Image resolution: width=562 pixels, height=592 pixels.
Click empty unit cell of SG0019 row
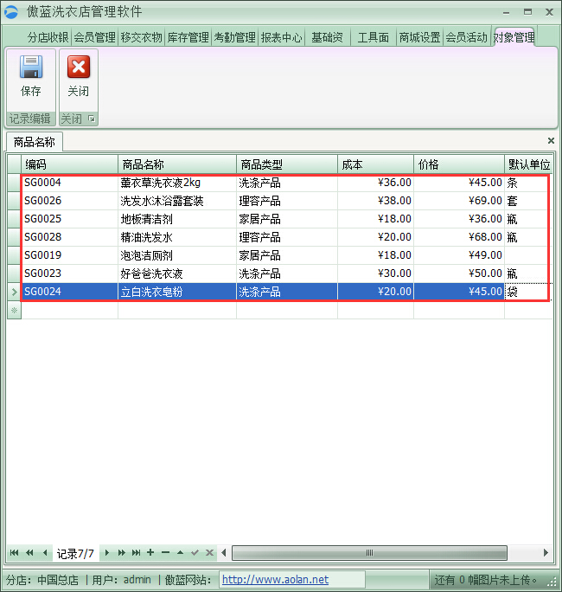click(x=529, y=255)
